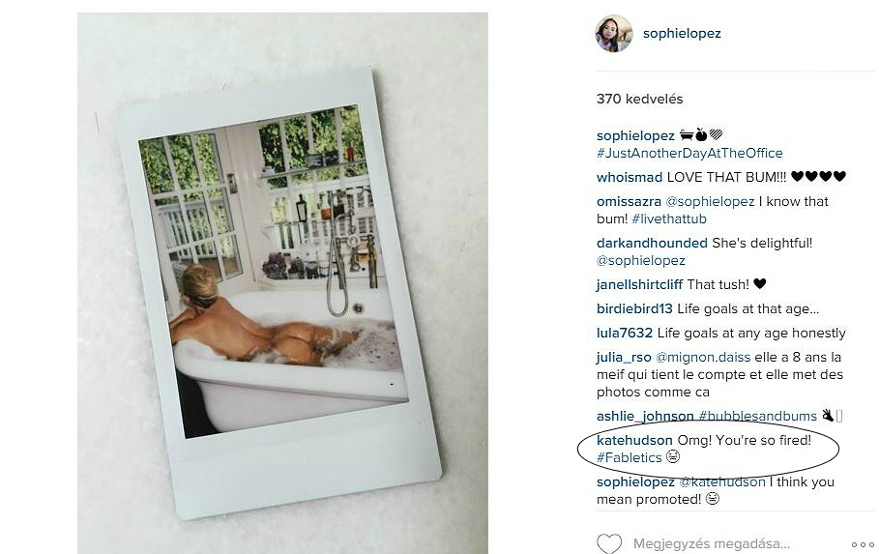Click the @katehudson mention in reply
Image resolution: width=879 pixels, height=554 pixels.
pyautogui.click(x=722, y=481)
